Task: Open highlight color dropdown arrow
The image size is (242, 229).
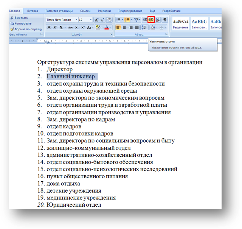Action: 102,27
